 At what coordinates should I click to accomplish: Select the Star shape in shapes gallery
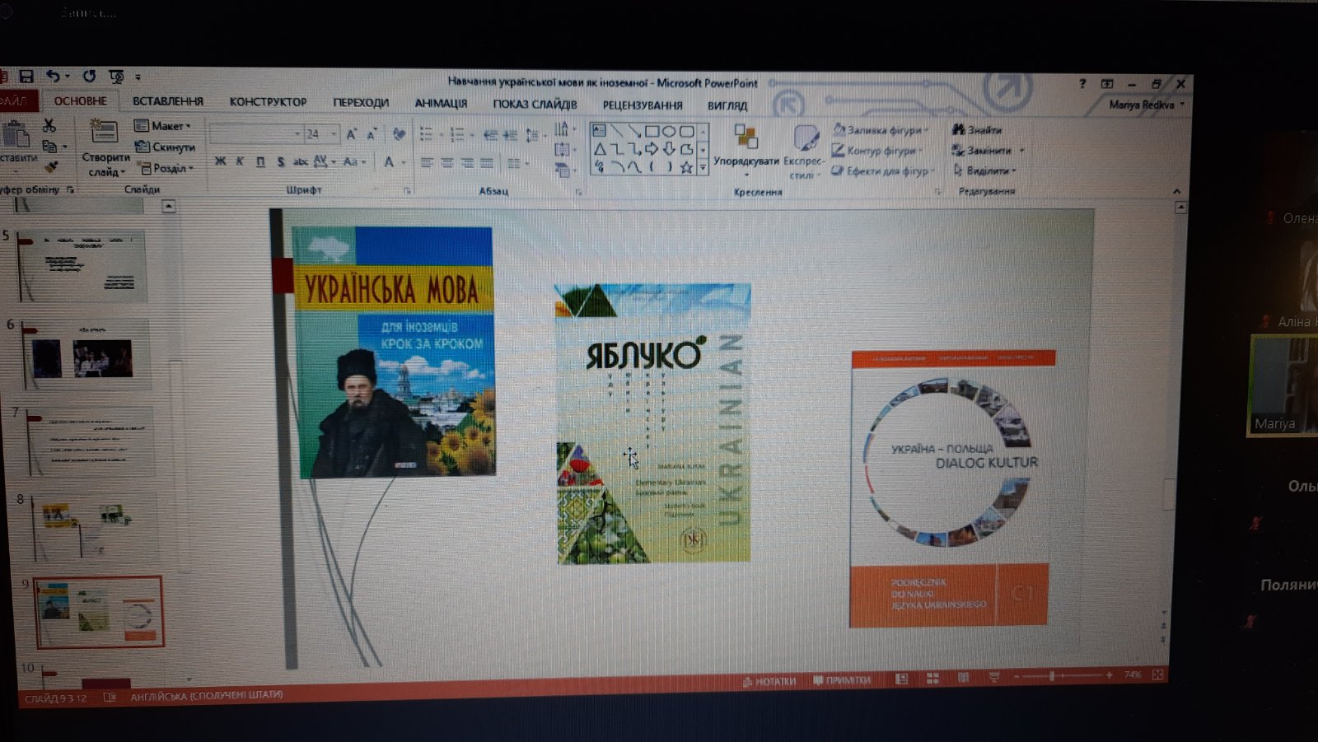click(686, 167)
